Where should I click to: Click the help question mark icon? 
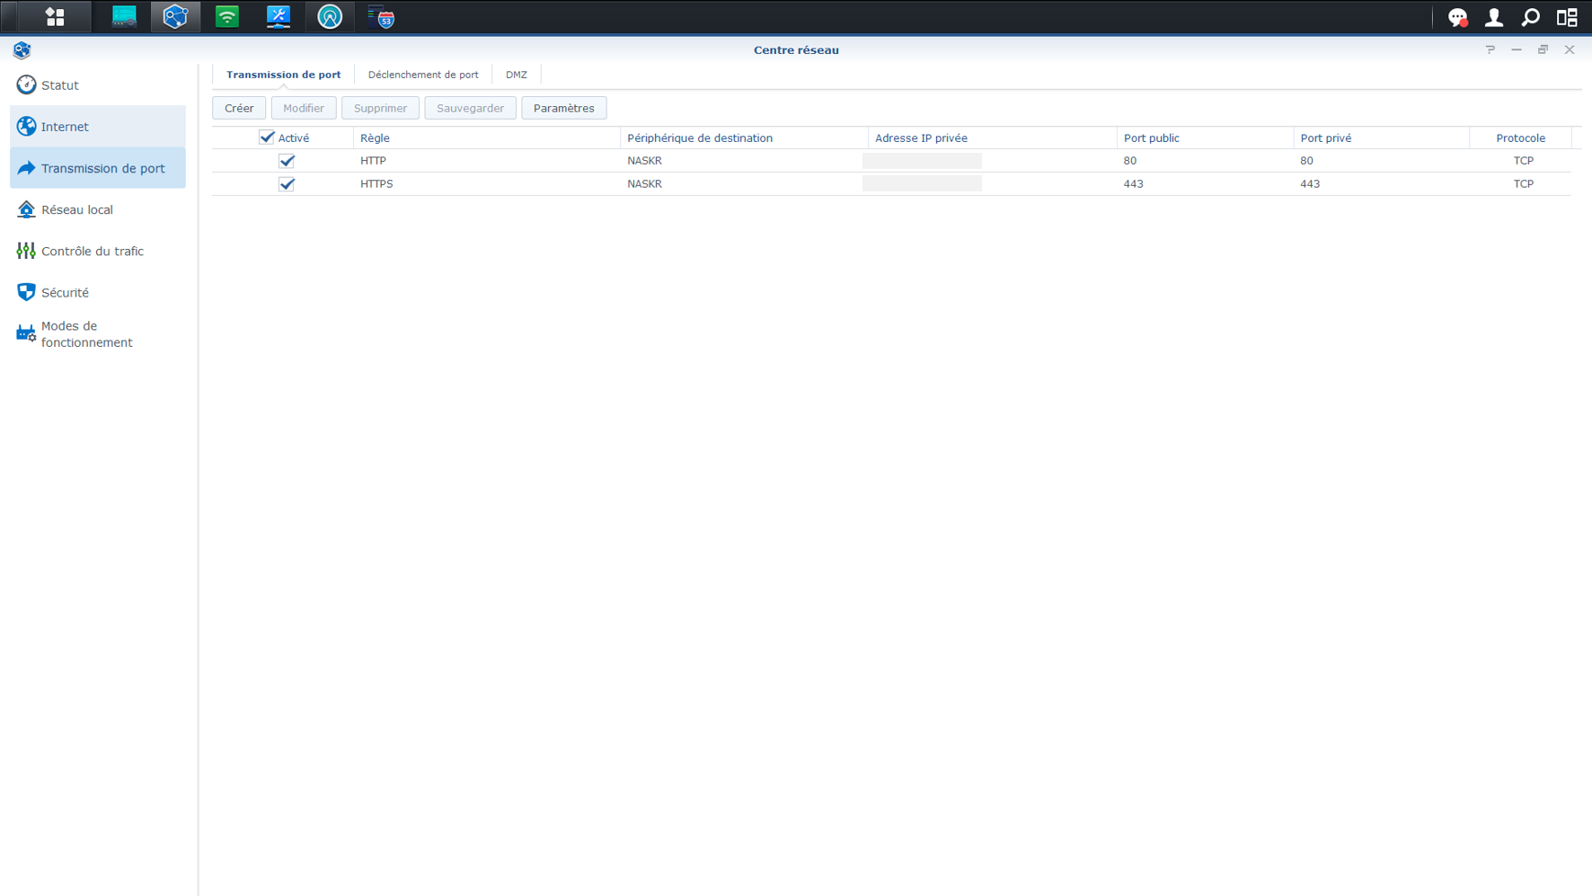[x=1490, y=49]
